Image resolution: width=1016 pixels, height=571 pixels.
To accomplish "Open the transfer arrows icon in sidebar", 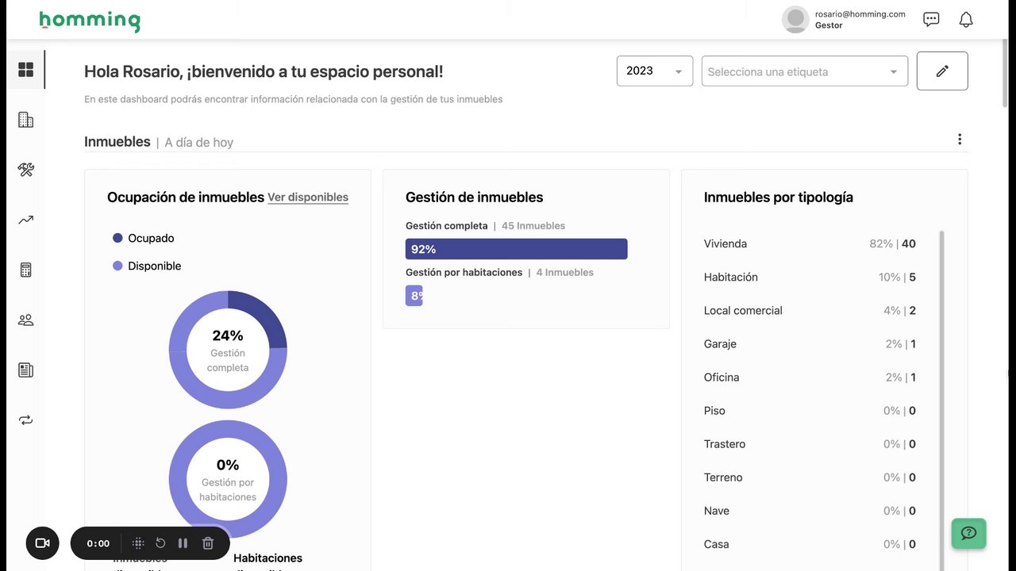I will click(26, 420).
